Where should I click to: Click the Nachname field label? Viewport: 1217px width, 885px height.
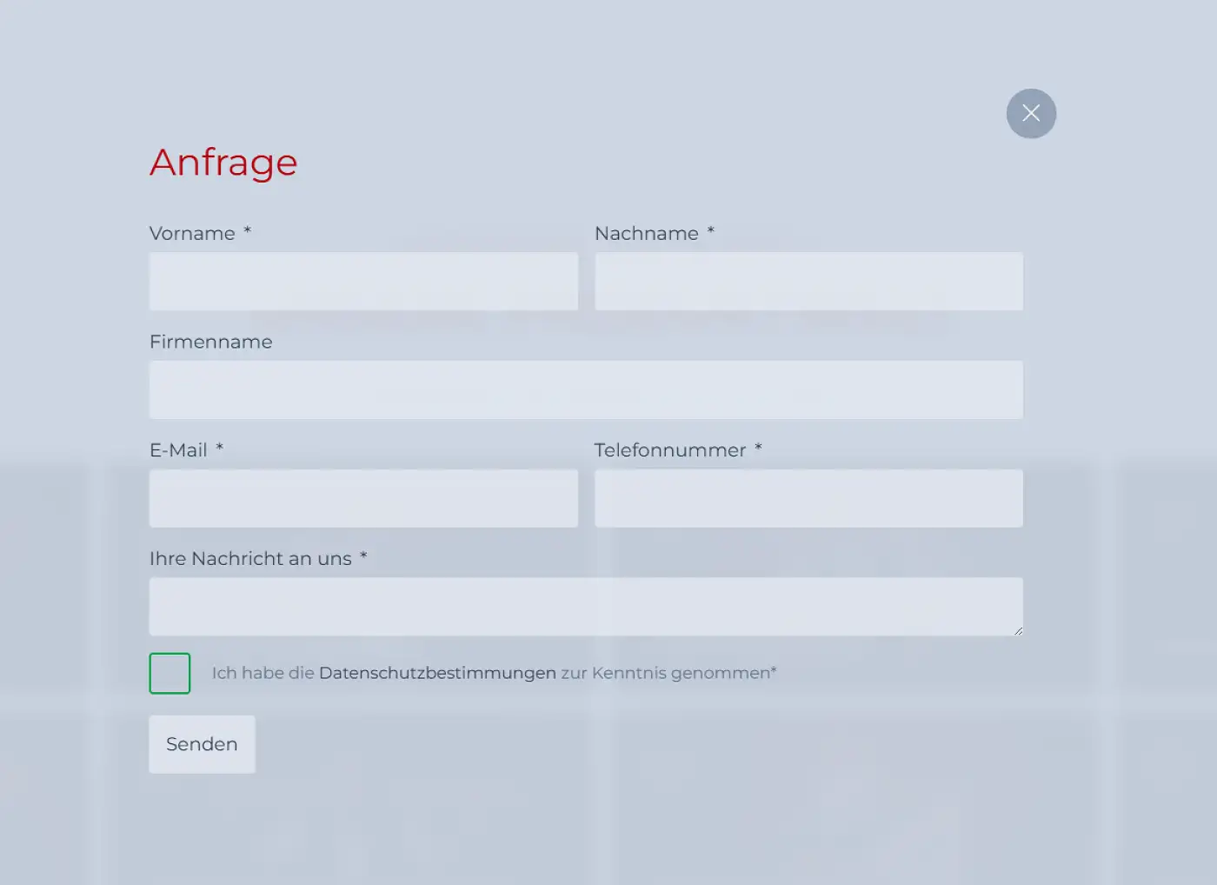pyautogui.click(x=646, y=234)
